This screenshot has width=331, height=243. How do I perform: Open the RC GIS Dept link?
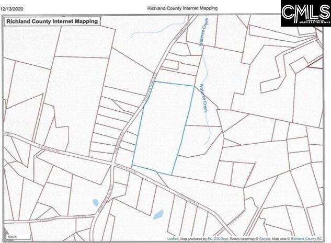218,239
